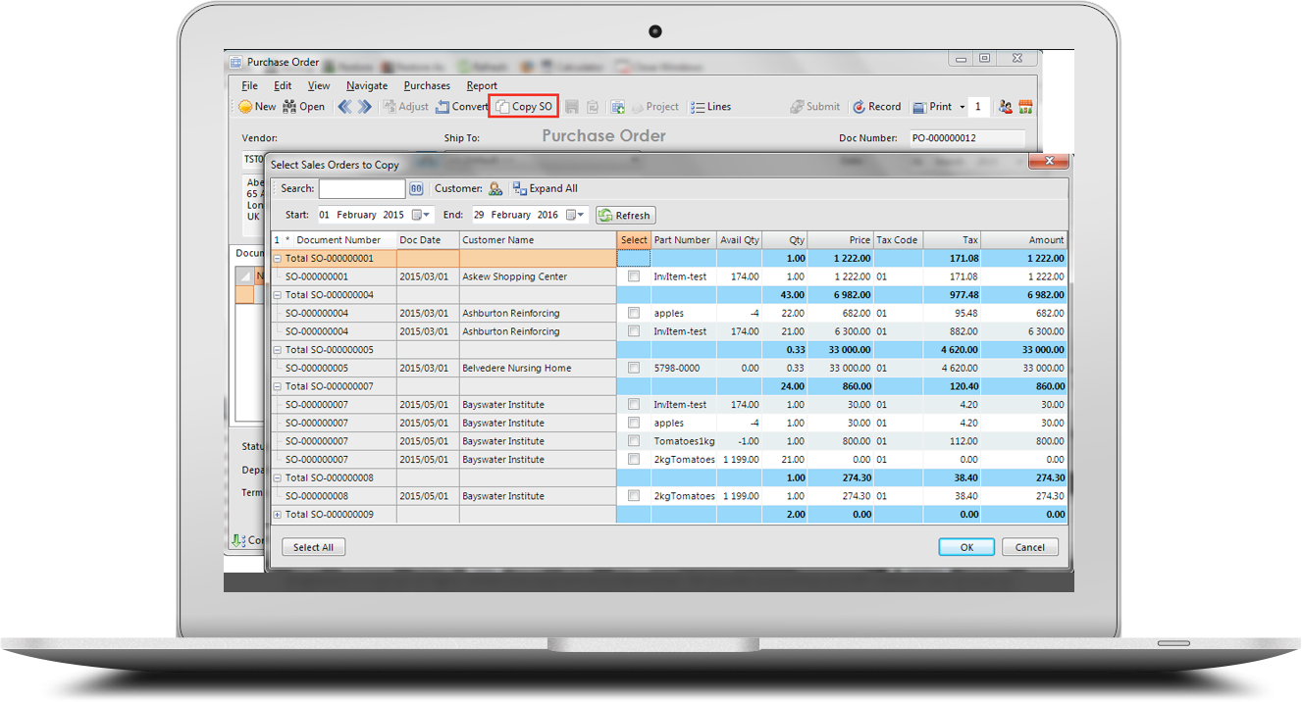Click into the Search text field
The image size is (1302, 702).
[361, 188]
